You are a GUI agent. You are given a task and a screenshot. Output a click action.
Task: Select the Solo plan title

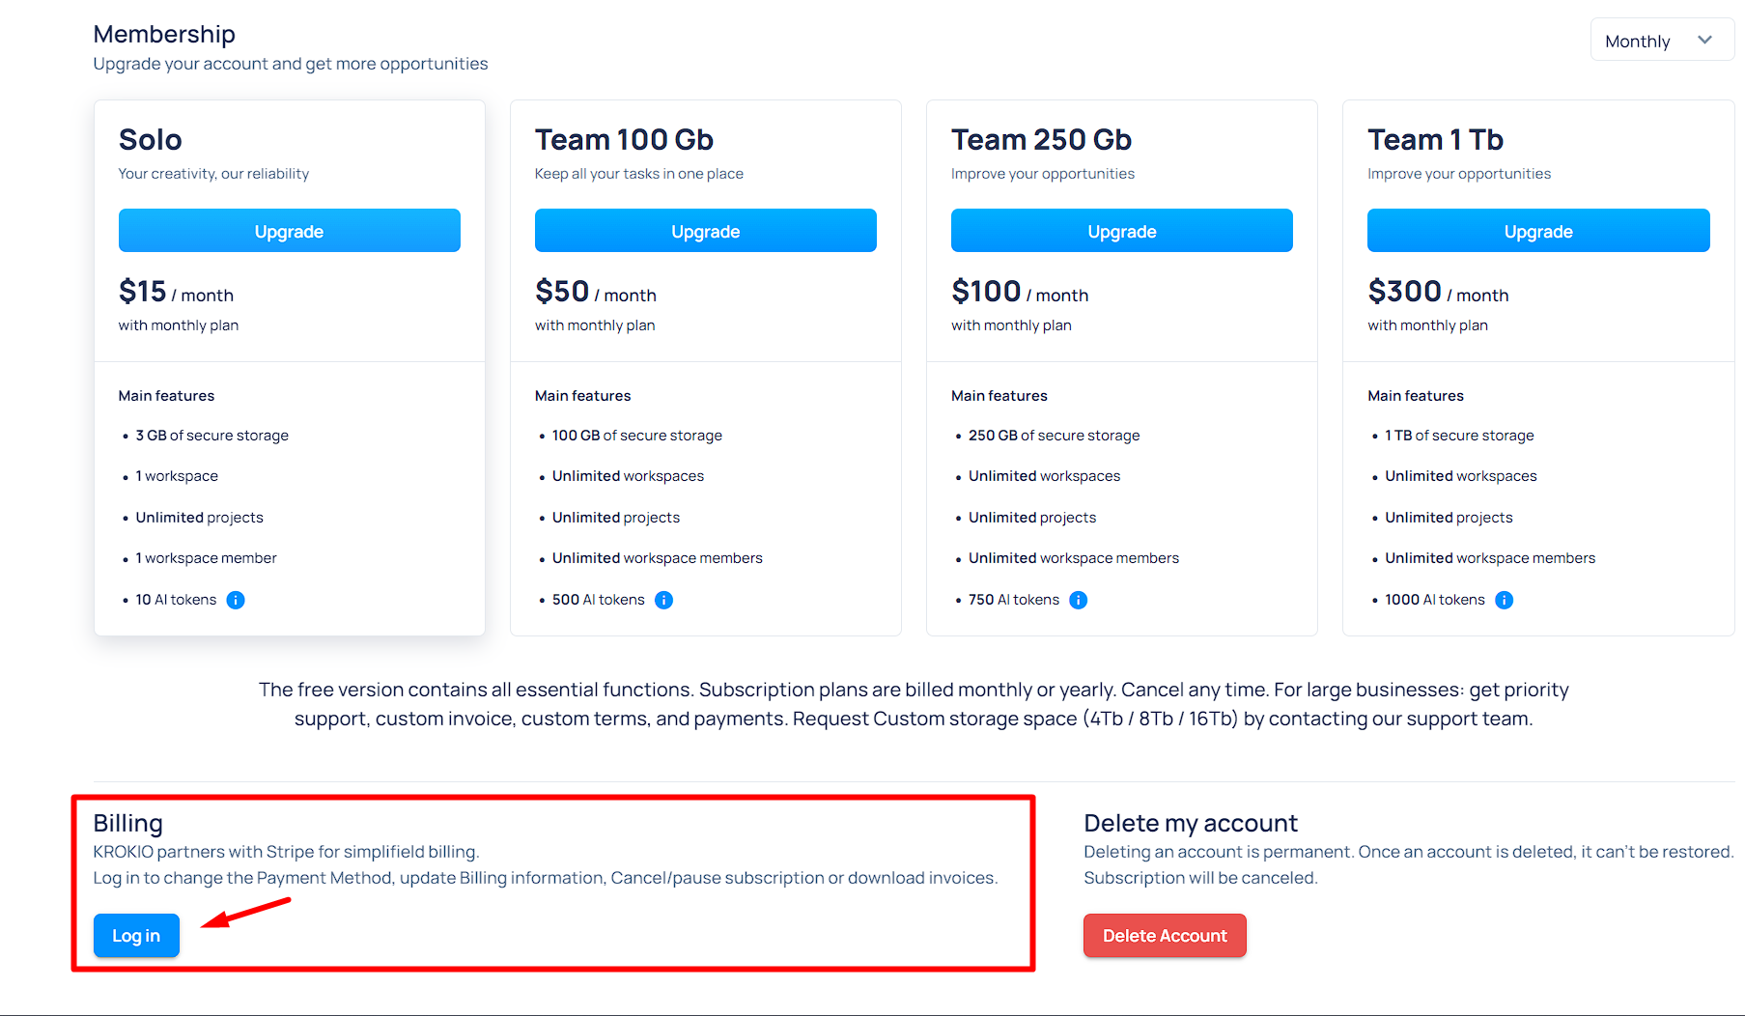151,140
